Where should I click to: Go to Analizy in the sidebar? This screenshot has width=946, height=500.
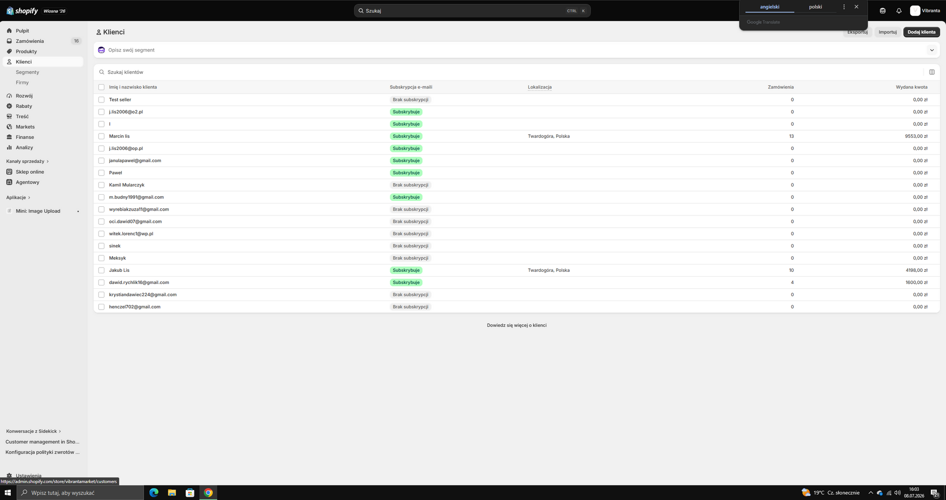pos(24,148)
